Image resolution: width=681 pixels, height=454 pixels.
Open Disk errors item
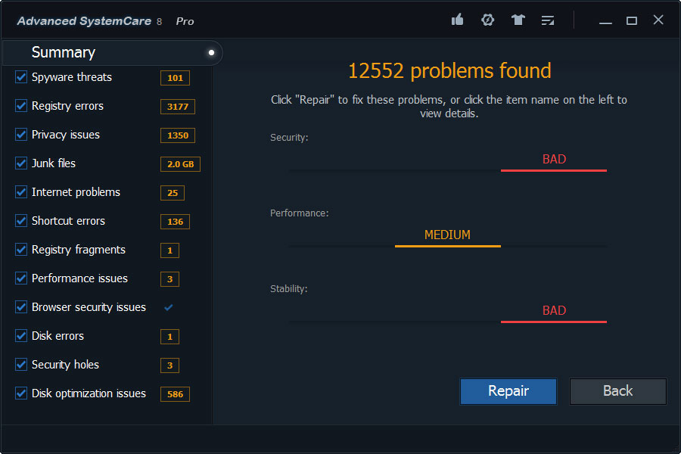58,336
